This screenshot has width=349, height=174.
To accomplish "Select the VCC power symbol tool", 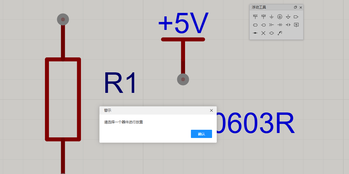I will point(255,17).
